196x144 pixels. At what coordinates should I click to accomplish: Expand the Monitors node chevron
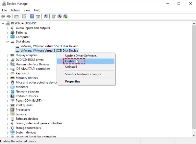[8, 87]
